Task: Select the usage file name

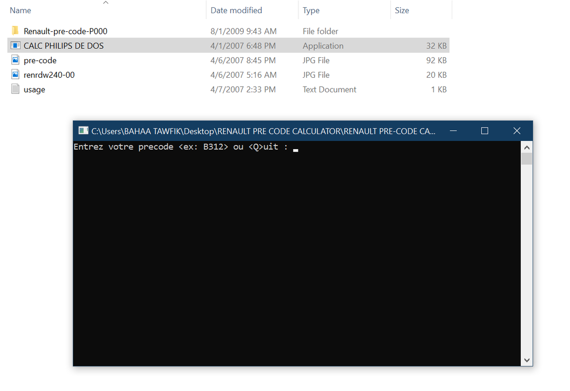Action: pos(35,89)
